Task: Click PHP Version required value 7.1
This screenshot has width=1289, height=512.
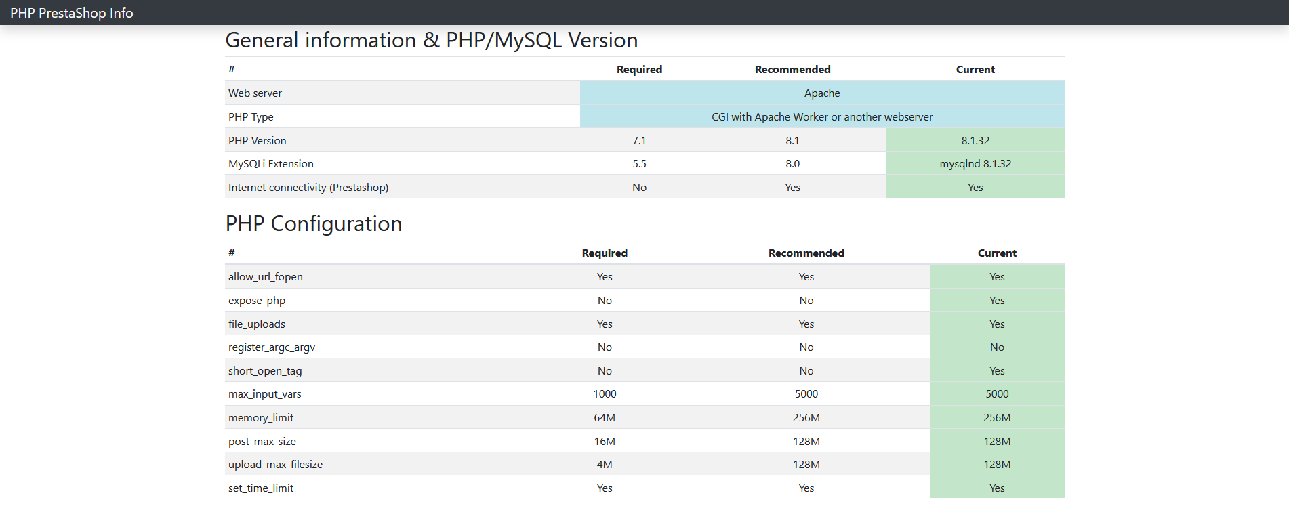Action: pyautogui.click(x=639, y=141)
